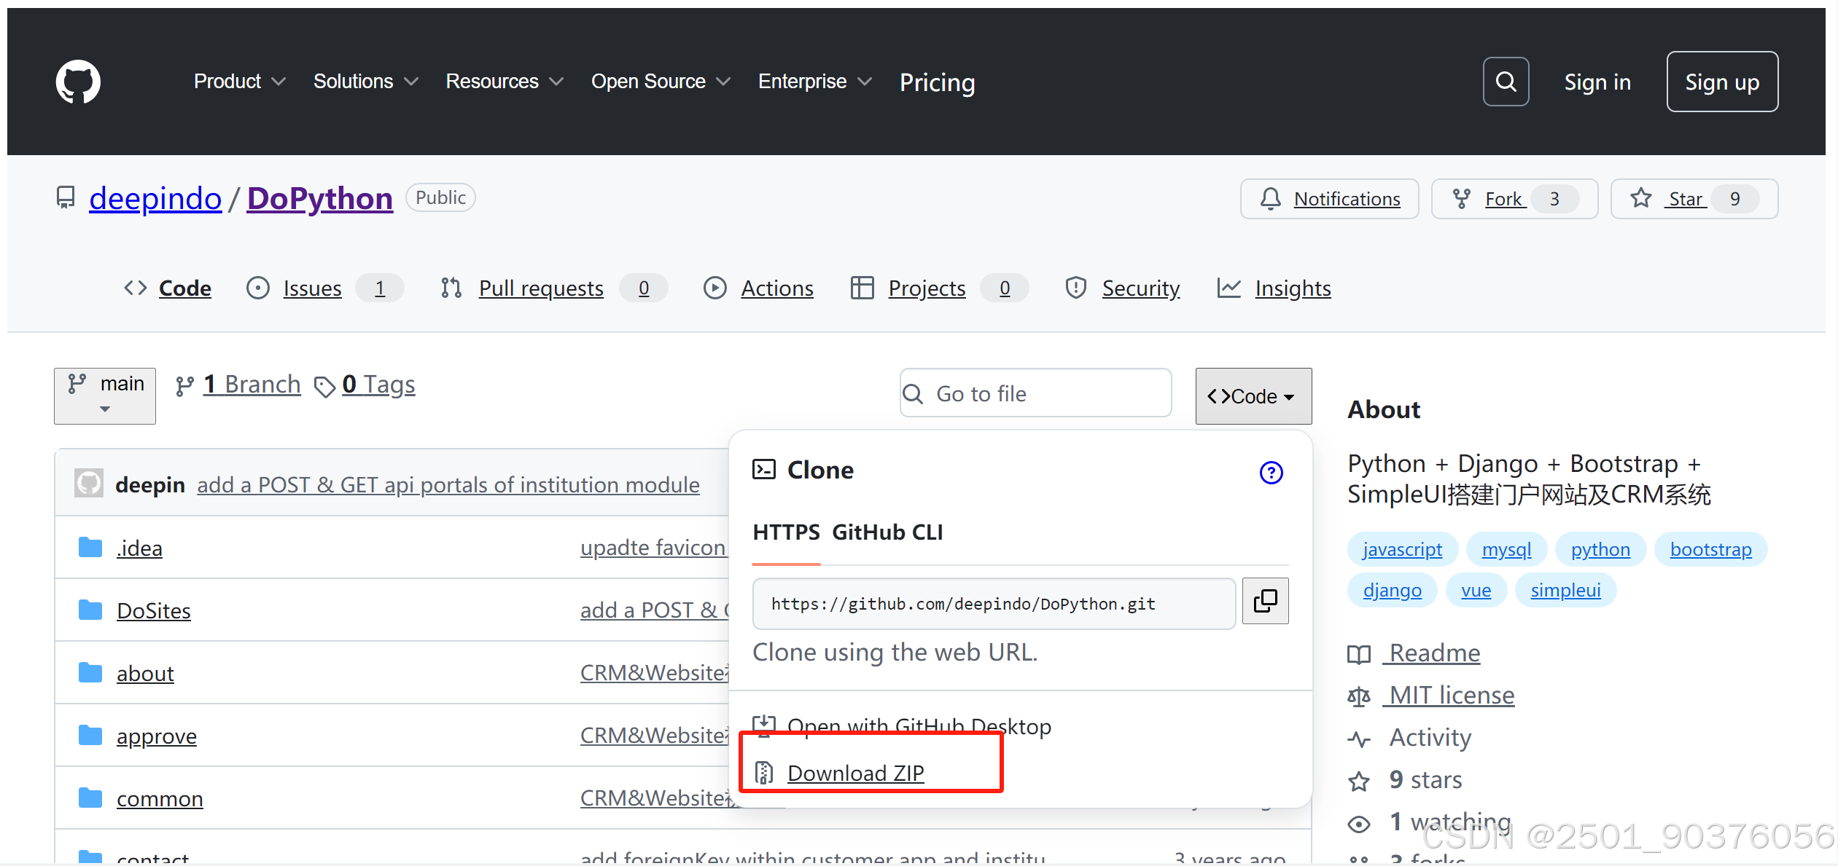Click the search magnifier icon in header
This screenshot has width=1838, height=866.
click(x=1506, y=82)
